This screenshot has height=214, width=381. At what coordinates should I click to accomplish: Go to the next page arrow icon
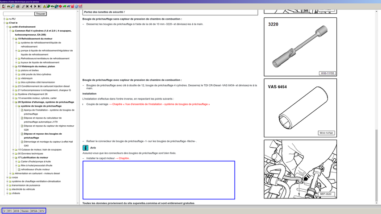[x=35, y=6]
